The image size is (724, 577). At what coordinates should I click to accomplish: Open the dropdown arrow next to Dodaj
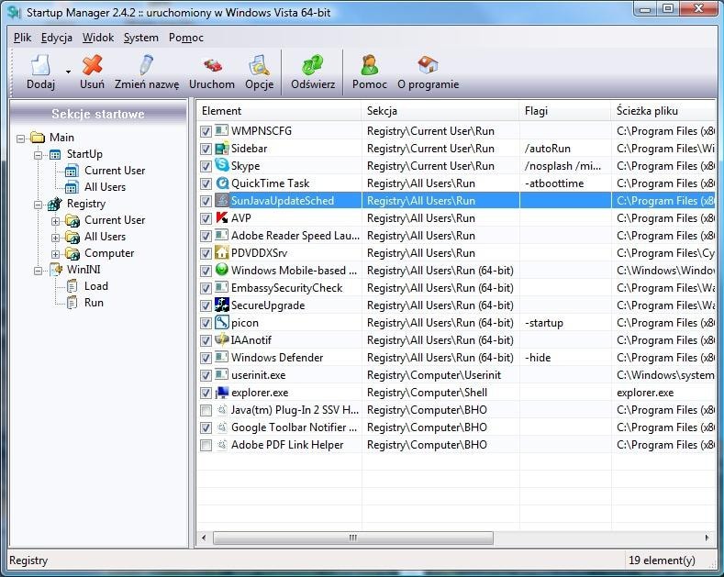[68, 72]
